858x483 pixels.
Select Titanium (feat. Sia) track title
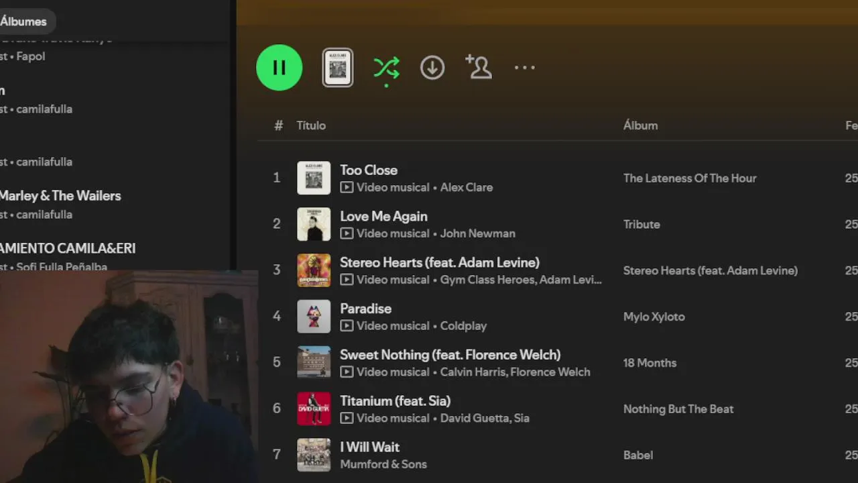[x=395, y=401]
